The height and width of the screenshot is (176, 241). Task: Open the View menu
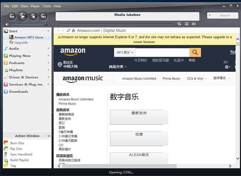24,6
